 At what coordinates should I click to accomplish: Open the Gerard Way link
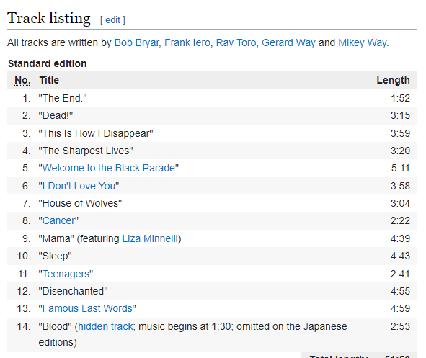click(x=288, y=43)
